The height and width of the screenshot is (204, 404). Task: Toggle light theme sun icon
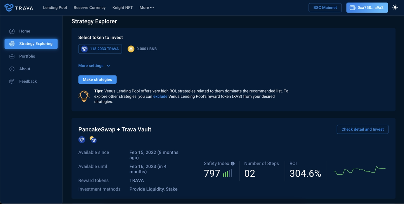[395, 7]
